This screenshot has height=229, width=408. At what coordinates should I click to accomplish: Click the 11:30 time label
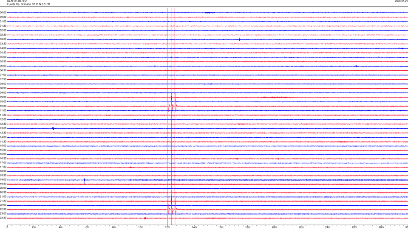click(3, 115)
